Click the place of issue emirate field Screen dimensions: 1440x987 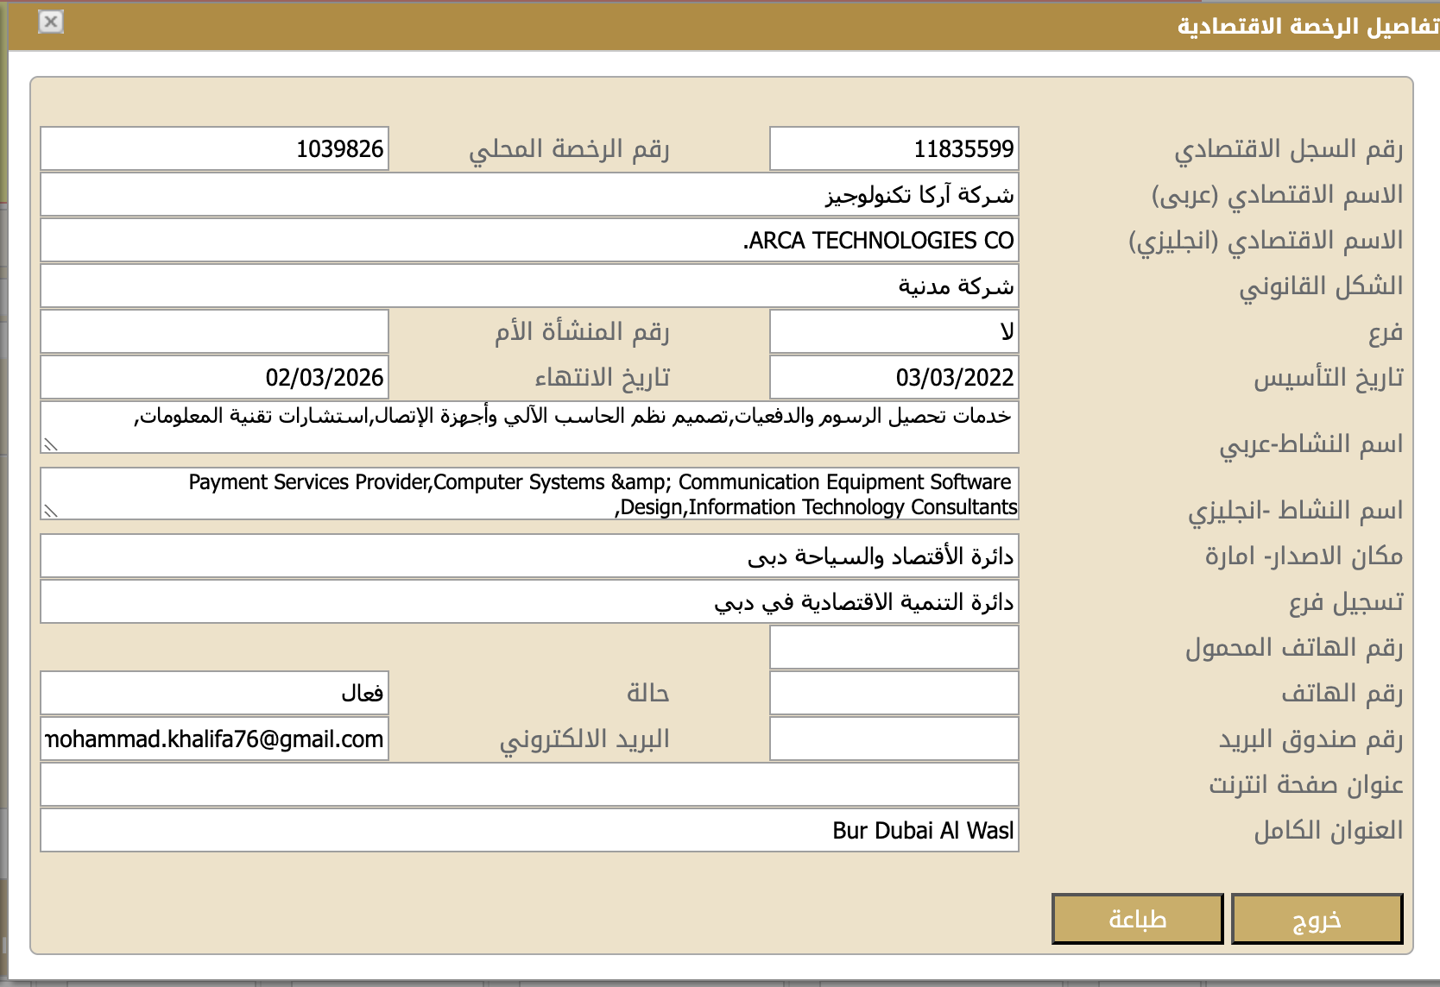point(529,556)
